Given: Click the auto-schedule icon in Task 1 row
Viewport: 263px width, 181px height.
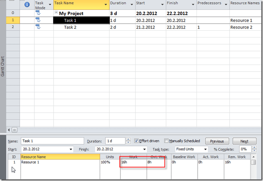Looking at the screenshot, I should 38,20.
